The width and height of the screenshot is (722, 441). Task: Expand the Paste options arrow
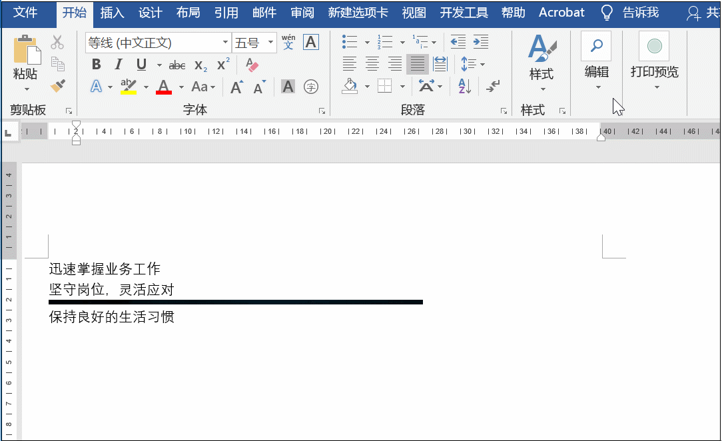coord(27,89)
